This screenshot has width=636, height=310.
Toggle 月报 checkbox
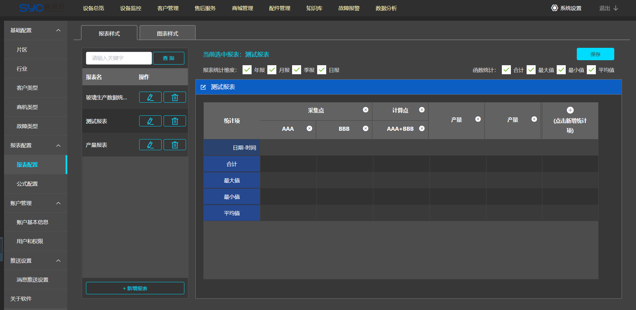point(272,70)
